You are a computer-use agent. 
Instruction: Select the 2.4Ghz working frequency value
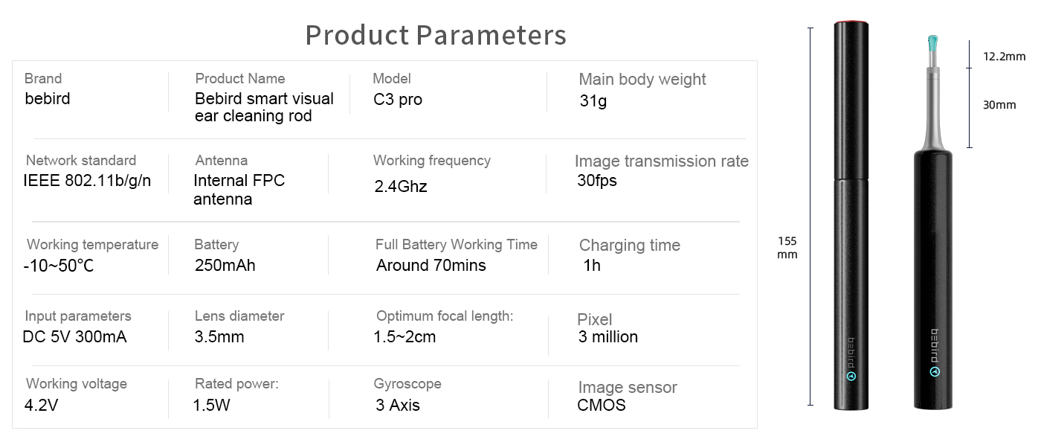[x=401, y=187]
